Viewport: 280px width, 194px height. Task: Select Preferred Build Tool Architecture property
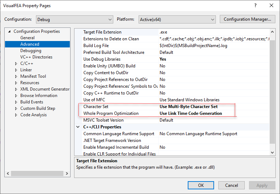point(114,52)
